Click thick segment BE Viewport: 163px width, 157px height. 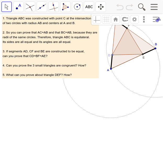(149, 51)
